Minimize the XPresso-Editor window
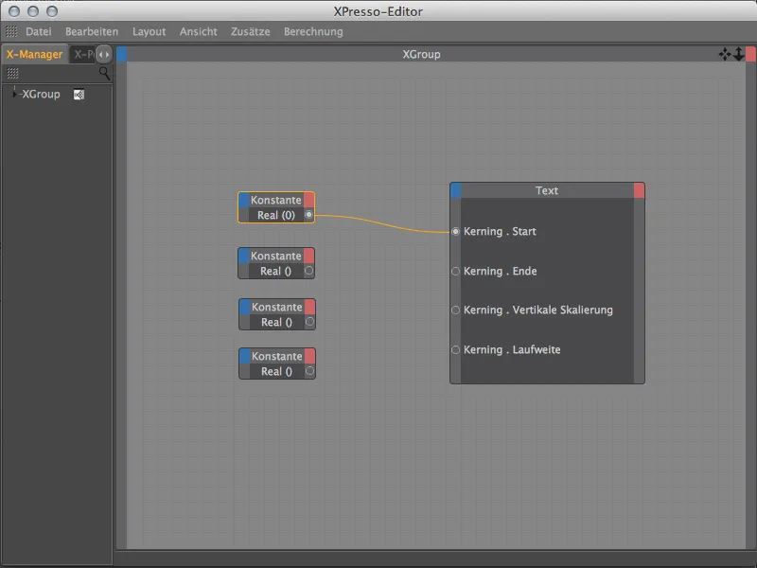 pos(33,11)
